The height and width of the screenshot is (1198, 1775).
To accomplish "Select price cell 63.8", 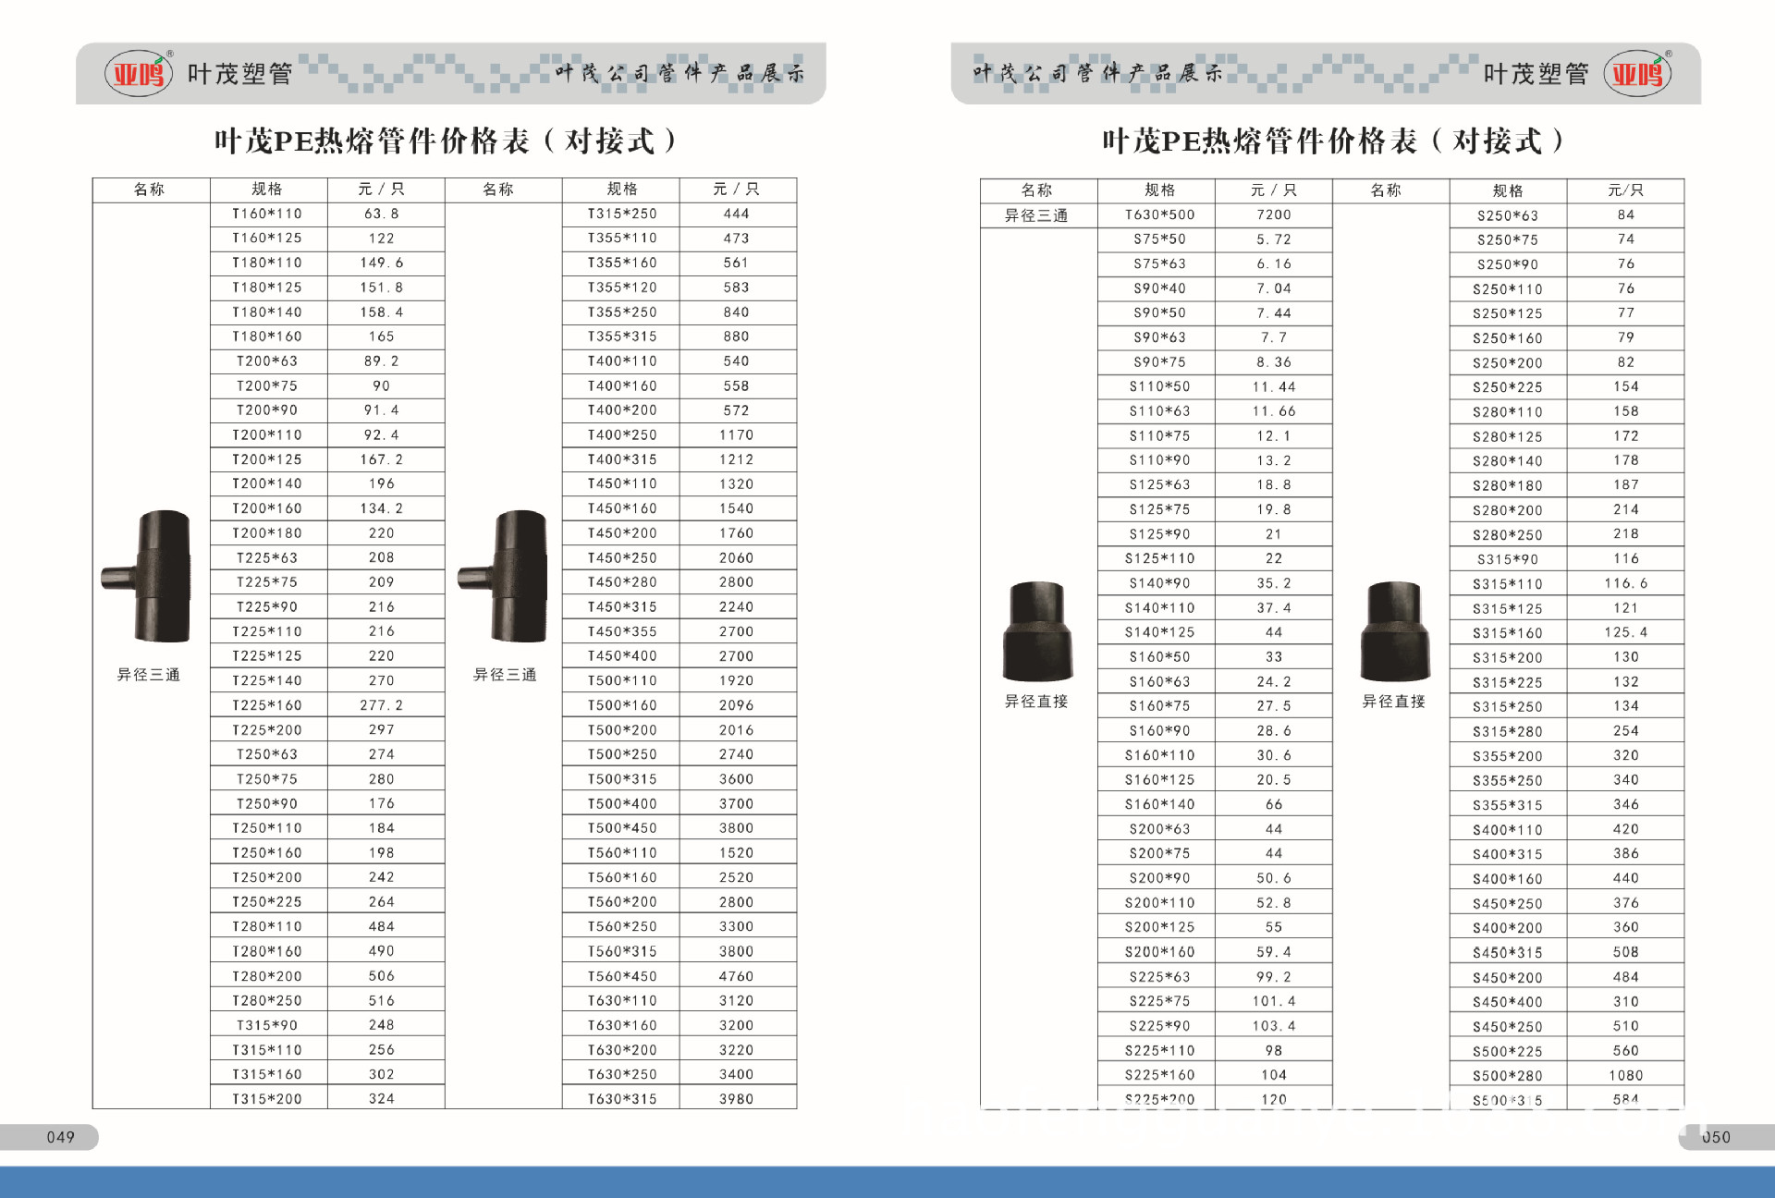I will [x=386, y=214].
